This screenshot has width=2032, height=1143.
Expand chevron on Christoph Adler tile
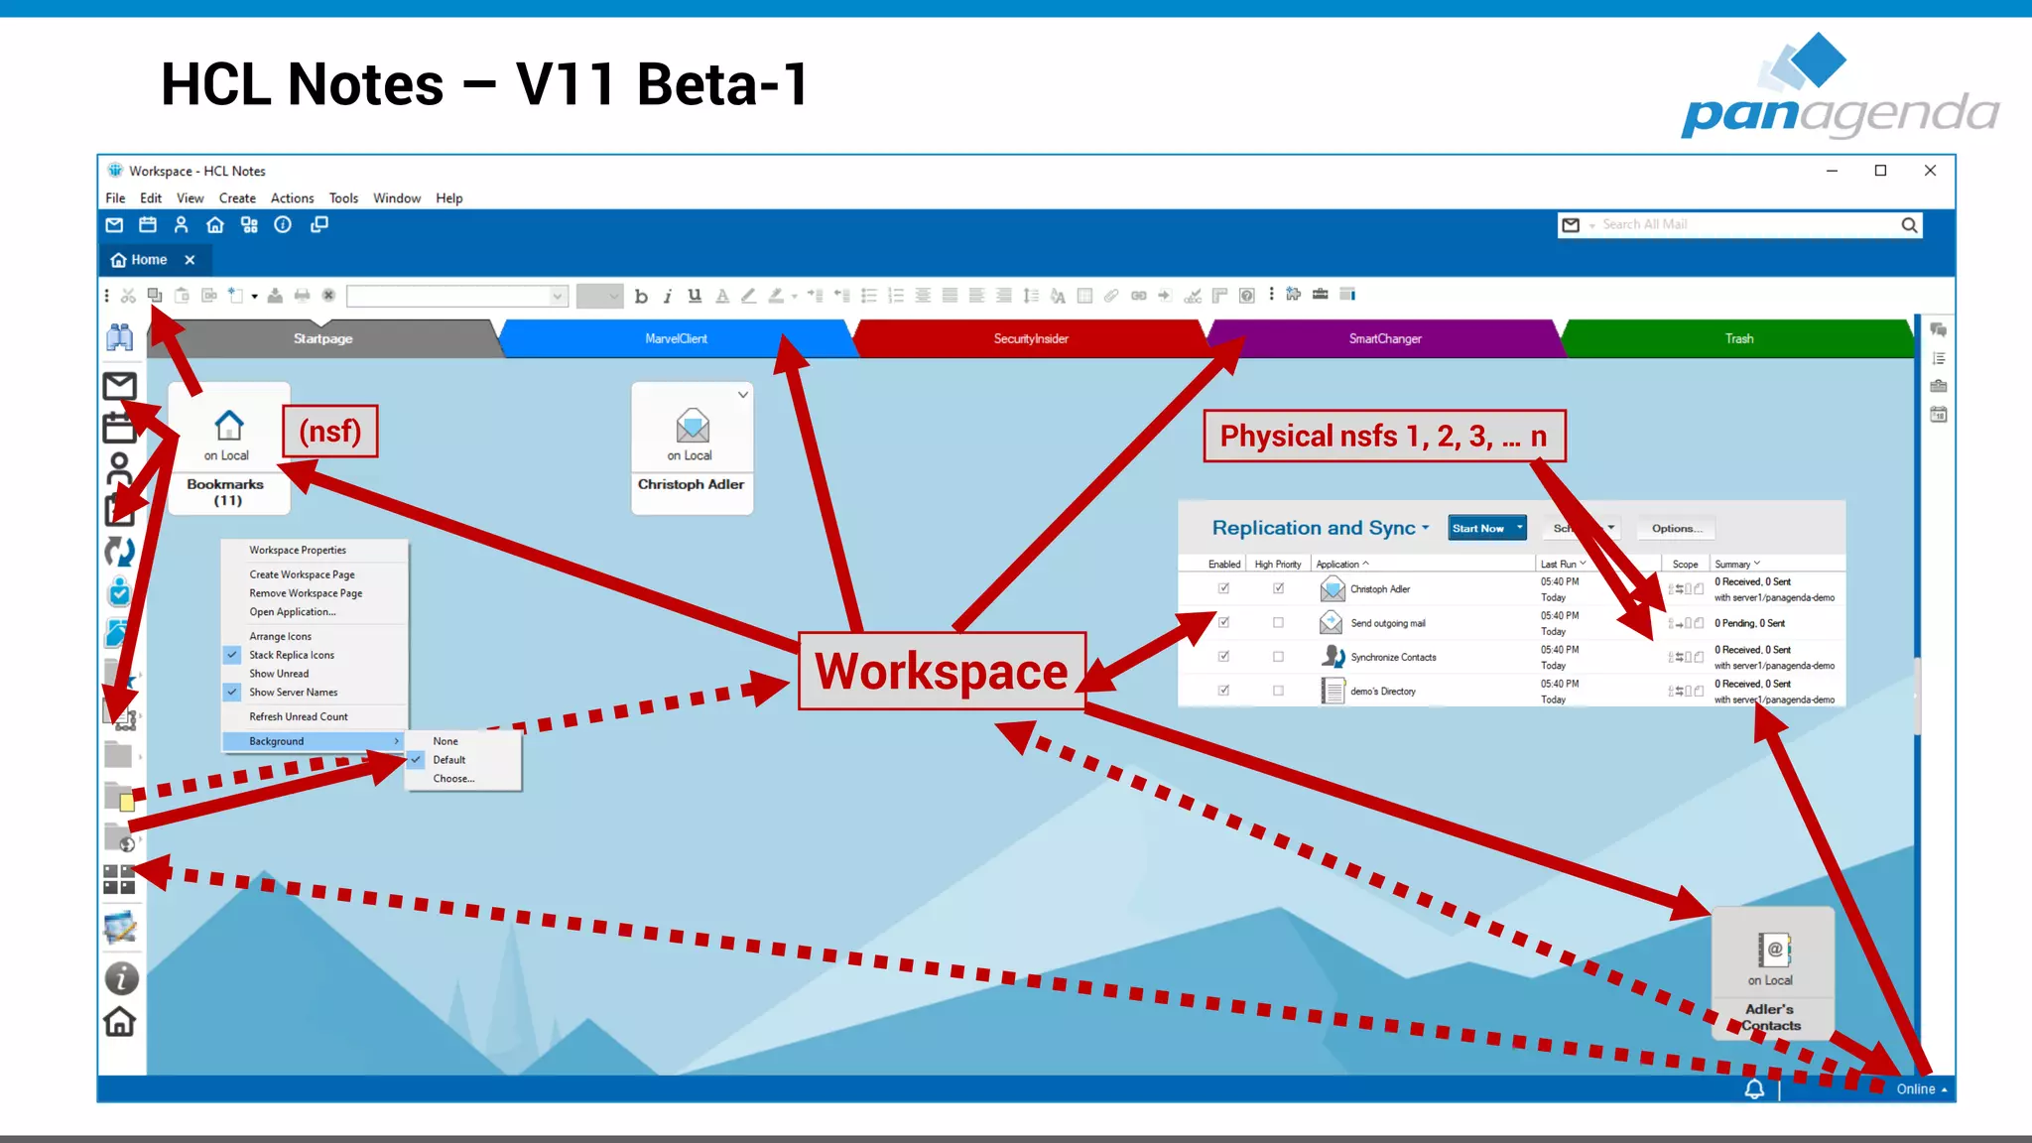coord(742,395)
